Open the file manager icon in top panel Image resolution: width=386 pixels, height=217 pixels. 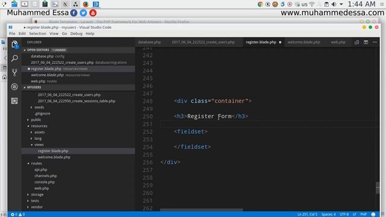[x=14, y=4]
